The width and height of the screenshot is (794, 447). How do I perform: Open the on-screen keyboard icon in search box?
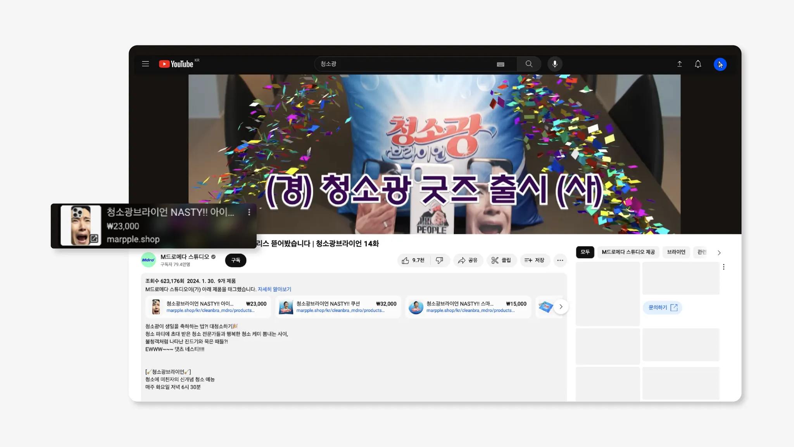pyautogui.click(x=501, y=64)
